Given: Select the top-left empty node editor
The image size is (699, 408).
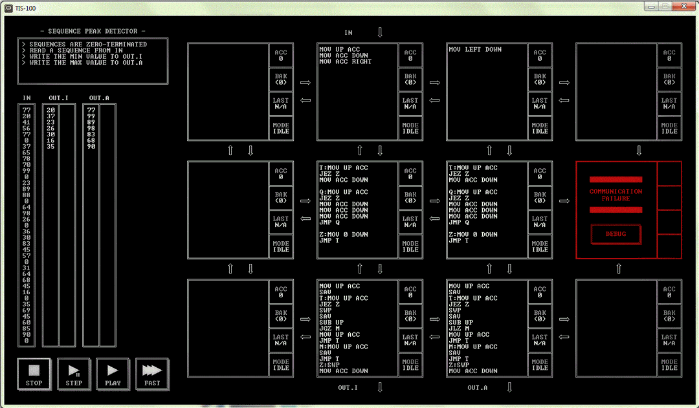Looking at the screenshot, I should (x=228, y=91).
